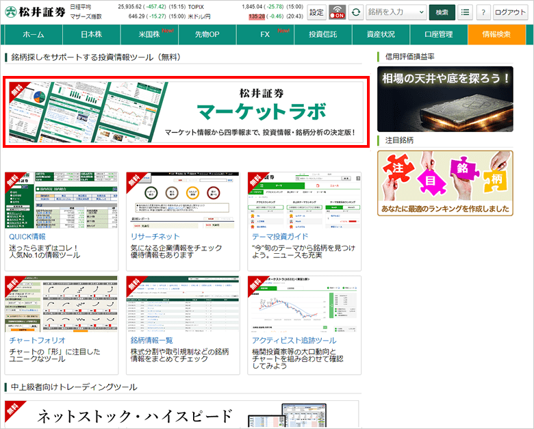
Task: Refresh prices with the reload icon
Action: click(356, 12)
